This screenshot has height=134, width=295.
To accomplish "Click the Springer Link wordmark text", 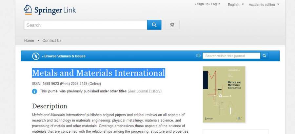I will click(55, 10).
